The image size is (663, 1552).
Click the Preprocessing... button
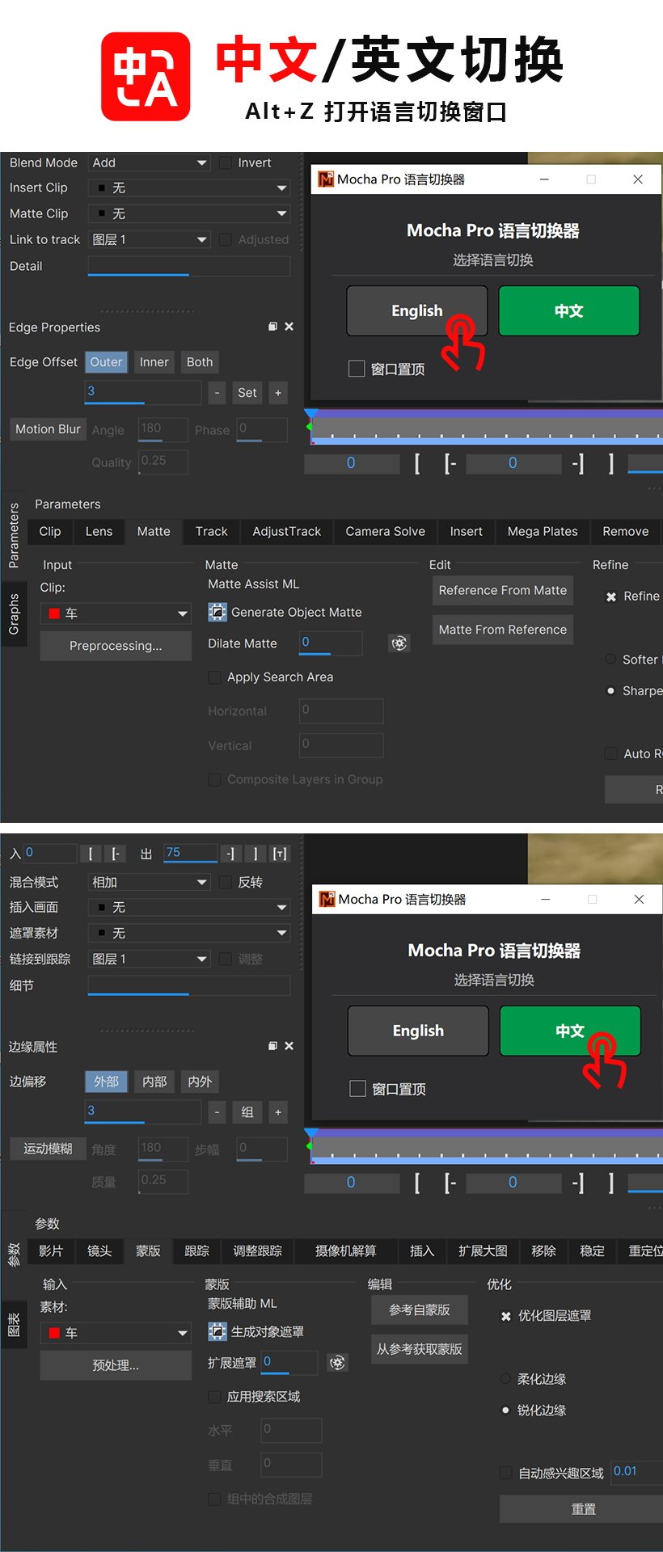pyautogui.click(x=116, y=646)
